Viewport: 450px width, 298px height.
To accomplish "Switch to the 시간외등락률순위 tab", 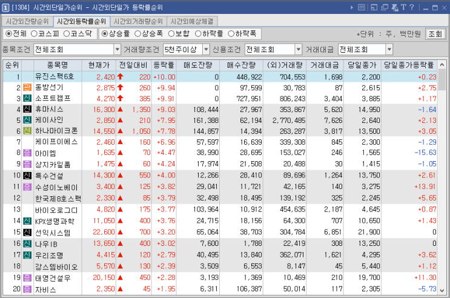I will click(82, 21).
